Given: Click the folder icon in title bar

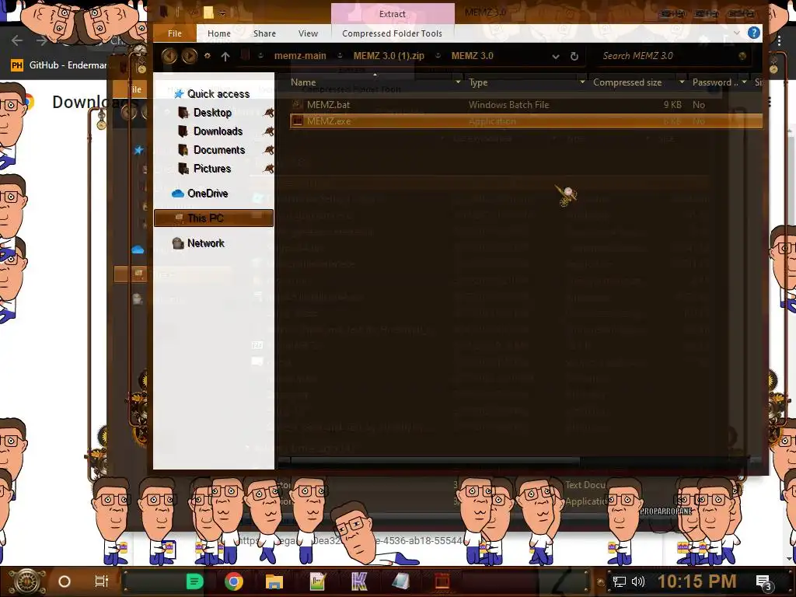Looking at the screenshot, I should 208,12.
